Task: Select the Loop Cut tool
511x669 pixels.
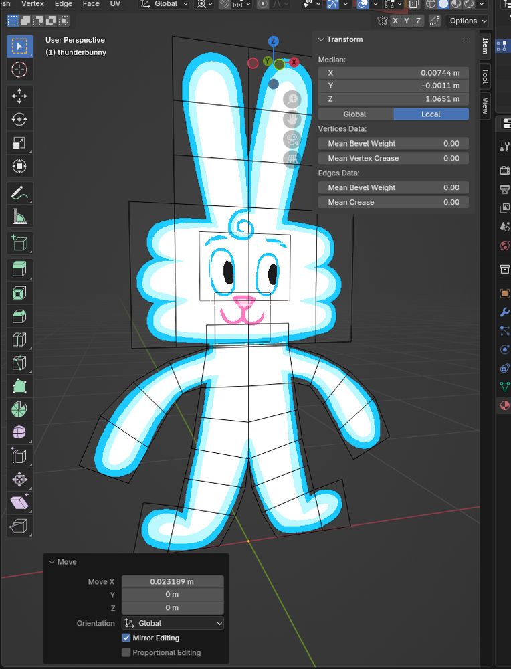Action: (19, 340)
